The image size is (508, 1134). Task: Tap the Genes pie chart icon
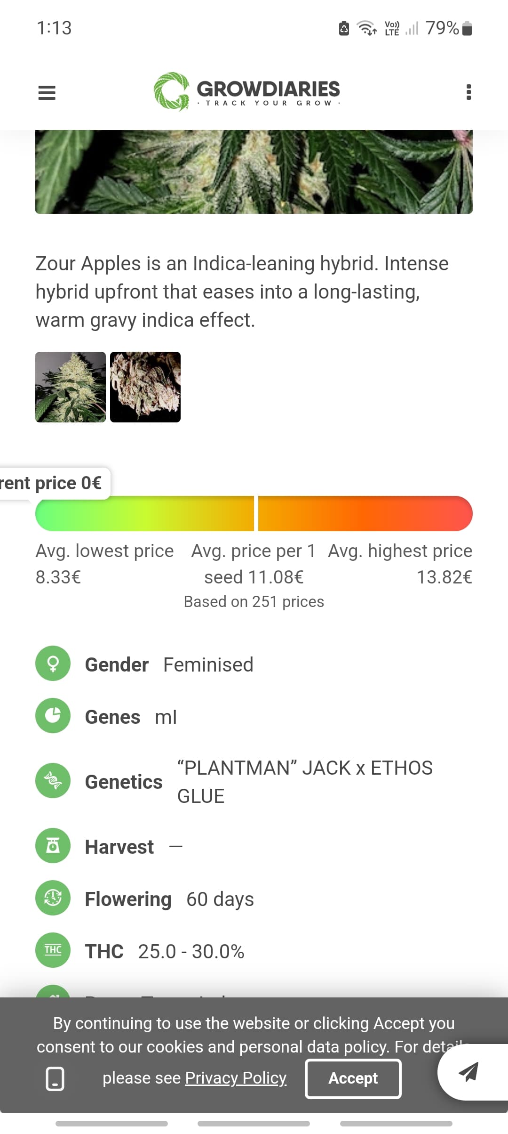click(53, 716)
